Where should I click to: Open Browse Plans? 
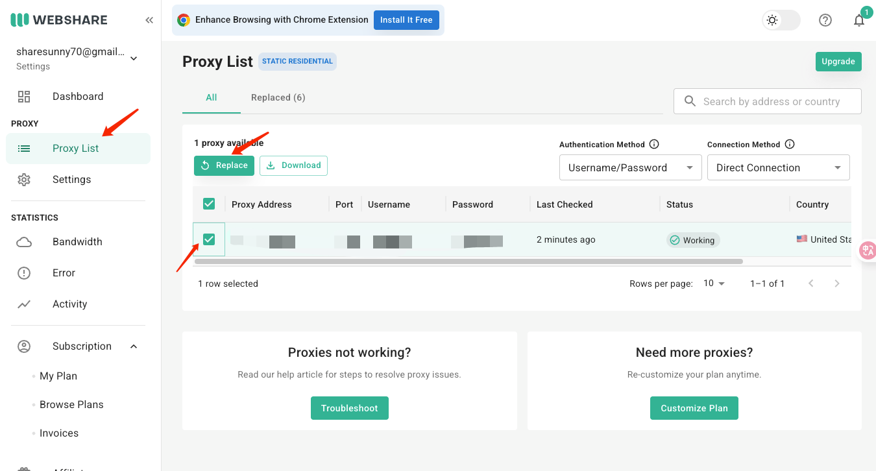pos(71,405)
